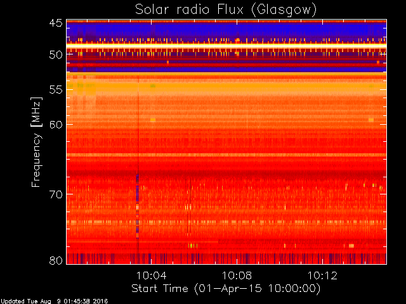Screen dimensions: 406x304
Task: Click the 45 MHz frequency tick label
Action: point(55,23)
